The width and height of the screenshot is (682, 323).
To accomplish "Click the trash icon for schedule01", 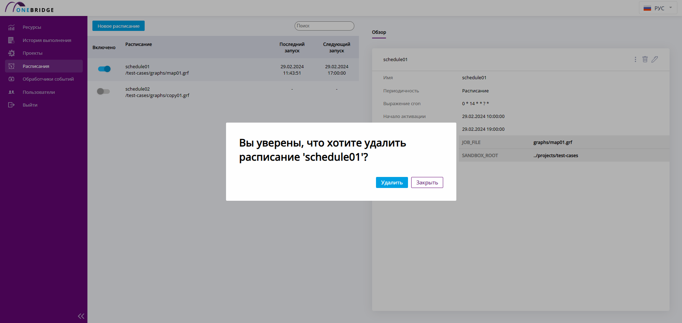I will click(x=645, y=59).
